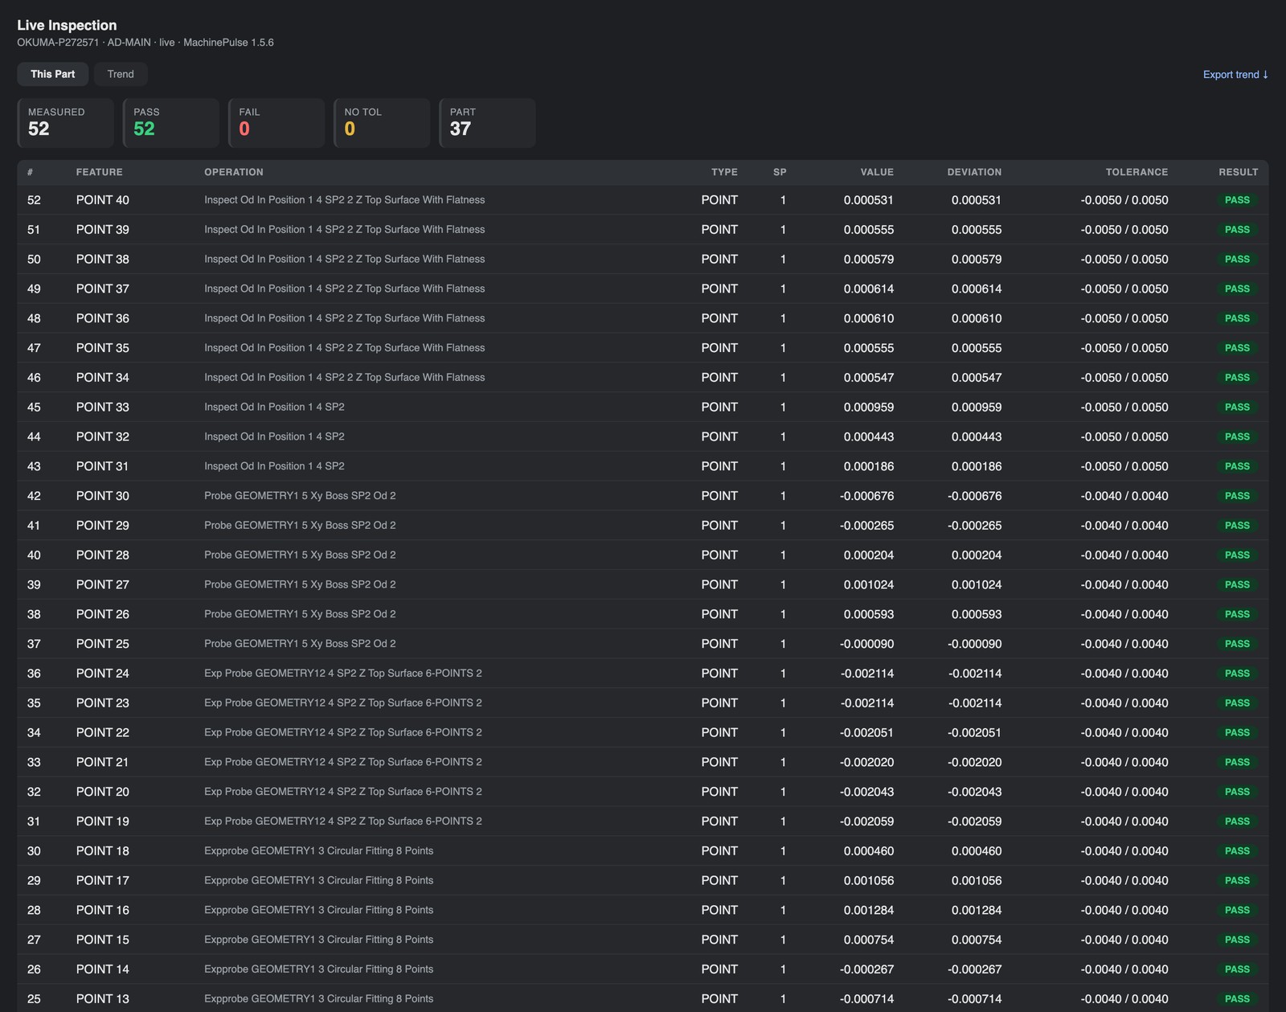Open the PASS 52 summary card
The width and height of the screenshot is (1286, 1012).
point(170,123)
